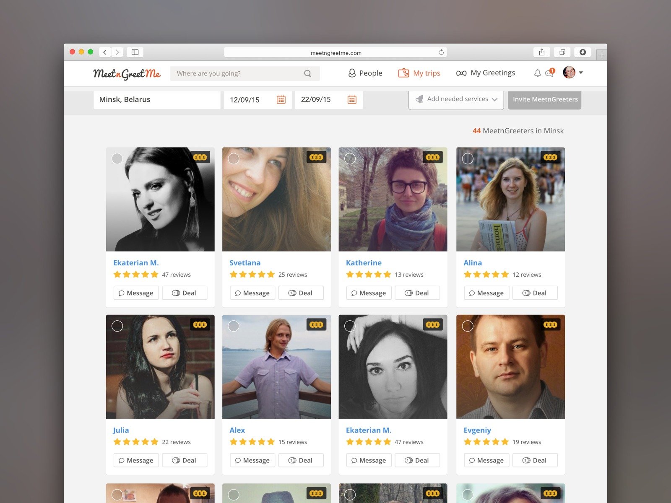The image size is (671, 503).
Task: Open Katherine's profile name link
Action: tap(364, 263)
